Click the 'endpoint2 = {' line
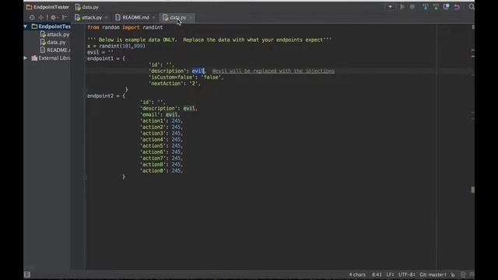This screenshot has width=498, height=280. click(x=107, y=96)
